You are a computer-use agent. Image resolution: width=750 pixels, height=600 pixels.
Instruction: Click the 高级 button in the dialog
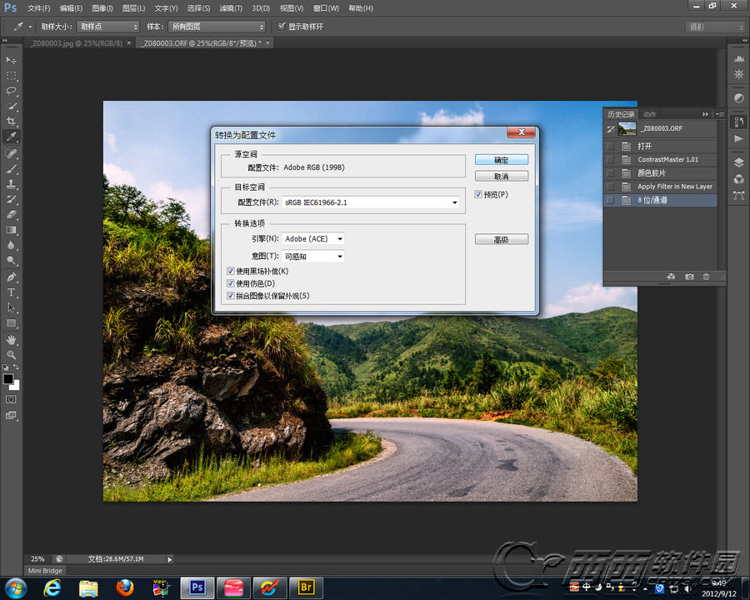coord(501,239)
